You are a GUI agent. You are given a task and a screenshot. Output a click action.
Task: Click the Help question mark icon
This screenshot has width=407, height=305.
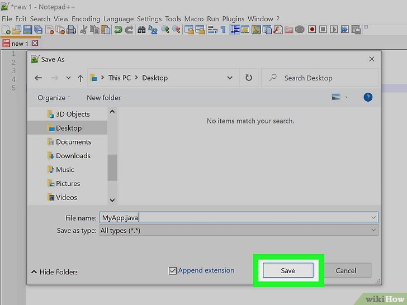click(368, 97)
